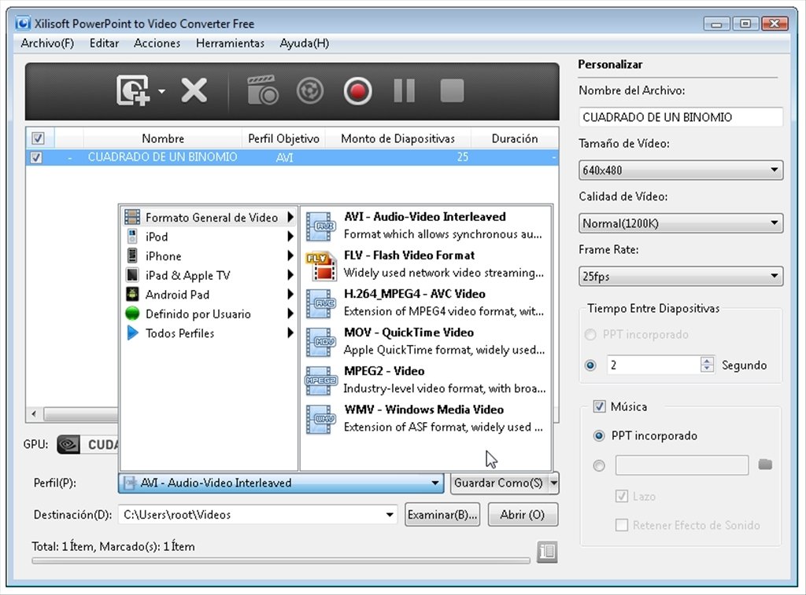Click the log list icon at bottom right

point(547,552)
